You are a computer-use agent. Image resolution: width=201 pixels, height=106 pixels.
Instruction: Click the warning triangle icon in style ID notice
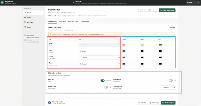(x=50, y=34)
